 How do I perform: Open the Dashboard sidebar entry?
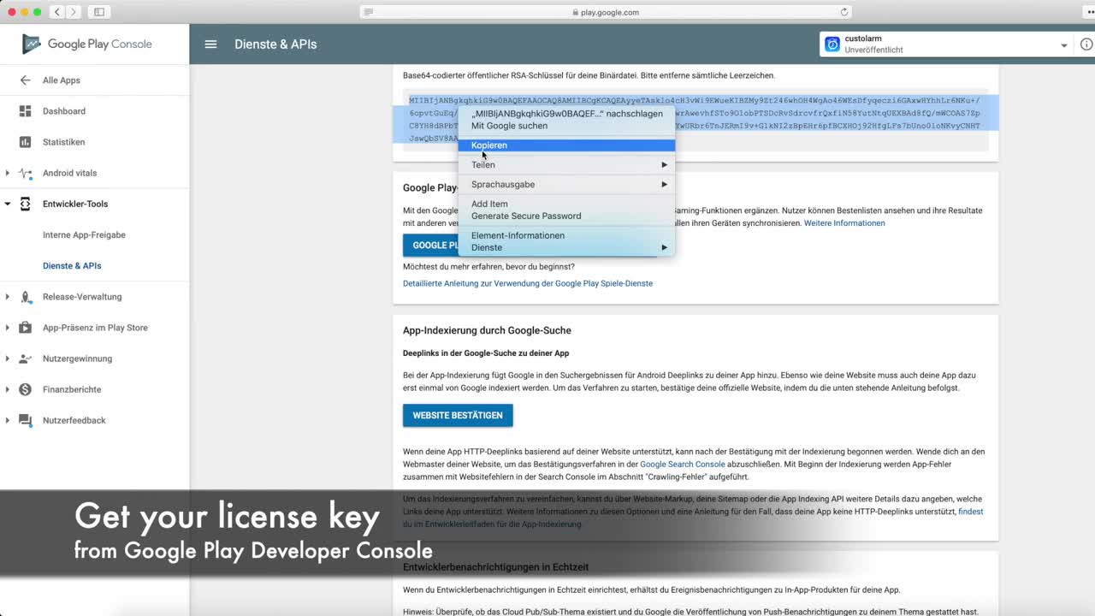(64, 111)
